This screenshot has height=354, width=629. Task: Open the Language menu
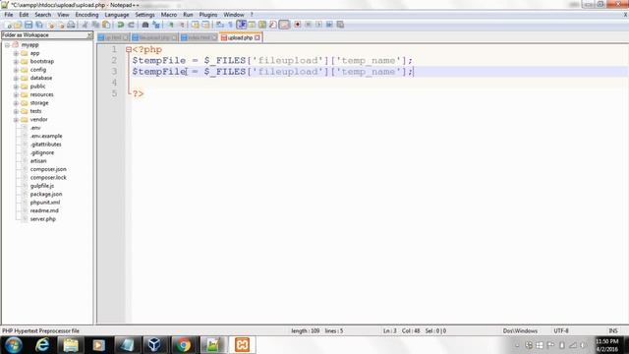[117, 15]
